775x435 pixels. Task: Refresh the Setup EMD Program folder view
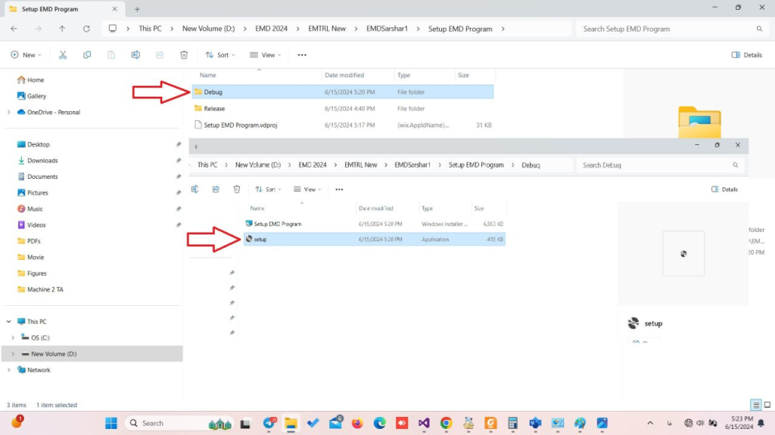click(x=86, y=29)
